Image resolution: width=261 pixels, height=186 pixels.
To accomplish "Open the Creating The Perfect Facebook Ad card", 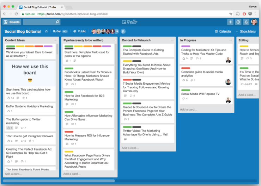I will pyautogui.click(x=30, y=155).
